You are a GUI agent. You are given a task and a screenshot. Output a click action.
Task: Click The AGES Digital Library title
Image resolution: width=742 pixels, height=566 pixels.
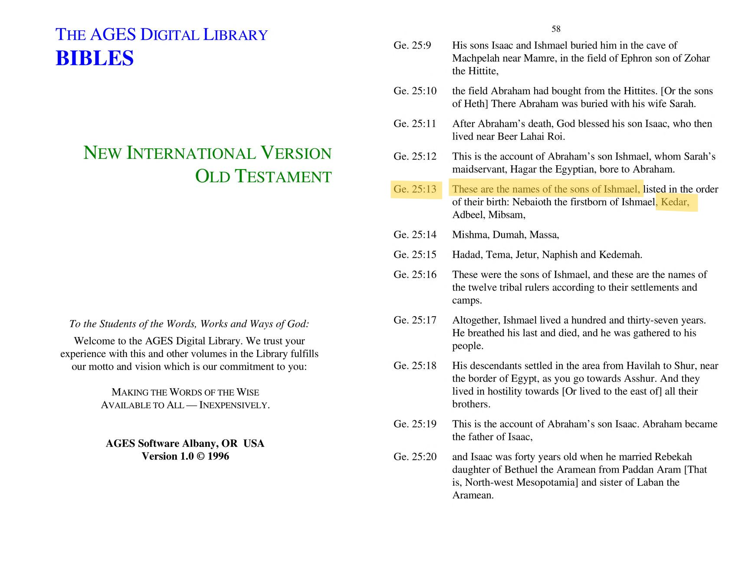(x=161, y=35)
